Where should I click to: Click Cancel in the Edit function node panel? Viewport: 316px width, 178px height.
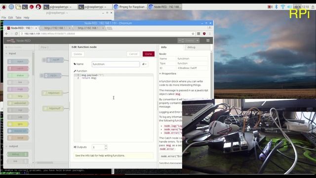coord(133,54)
